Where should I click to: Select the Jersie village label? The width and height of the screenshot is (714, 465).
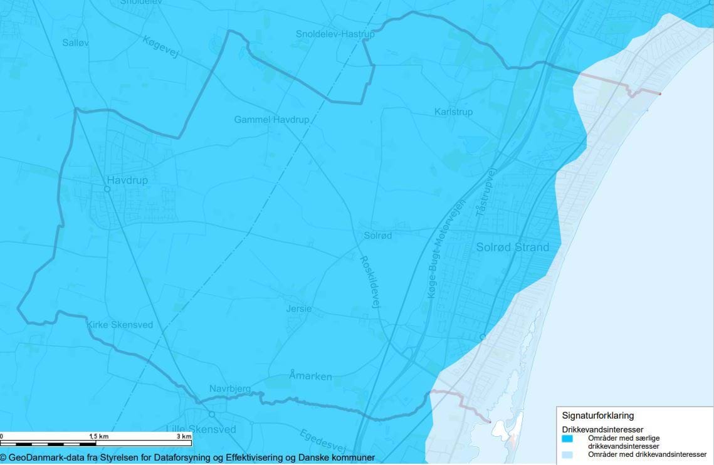tap(298, 309)
